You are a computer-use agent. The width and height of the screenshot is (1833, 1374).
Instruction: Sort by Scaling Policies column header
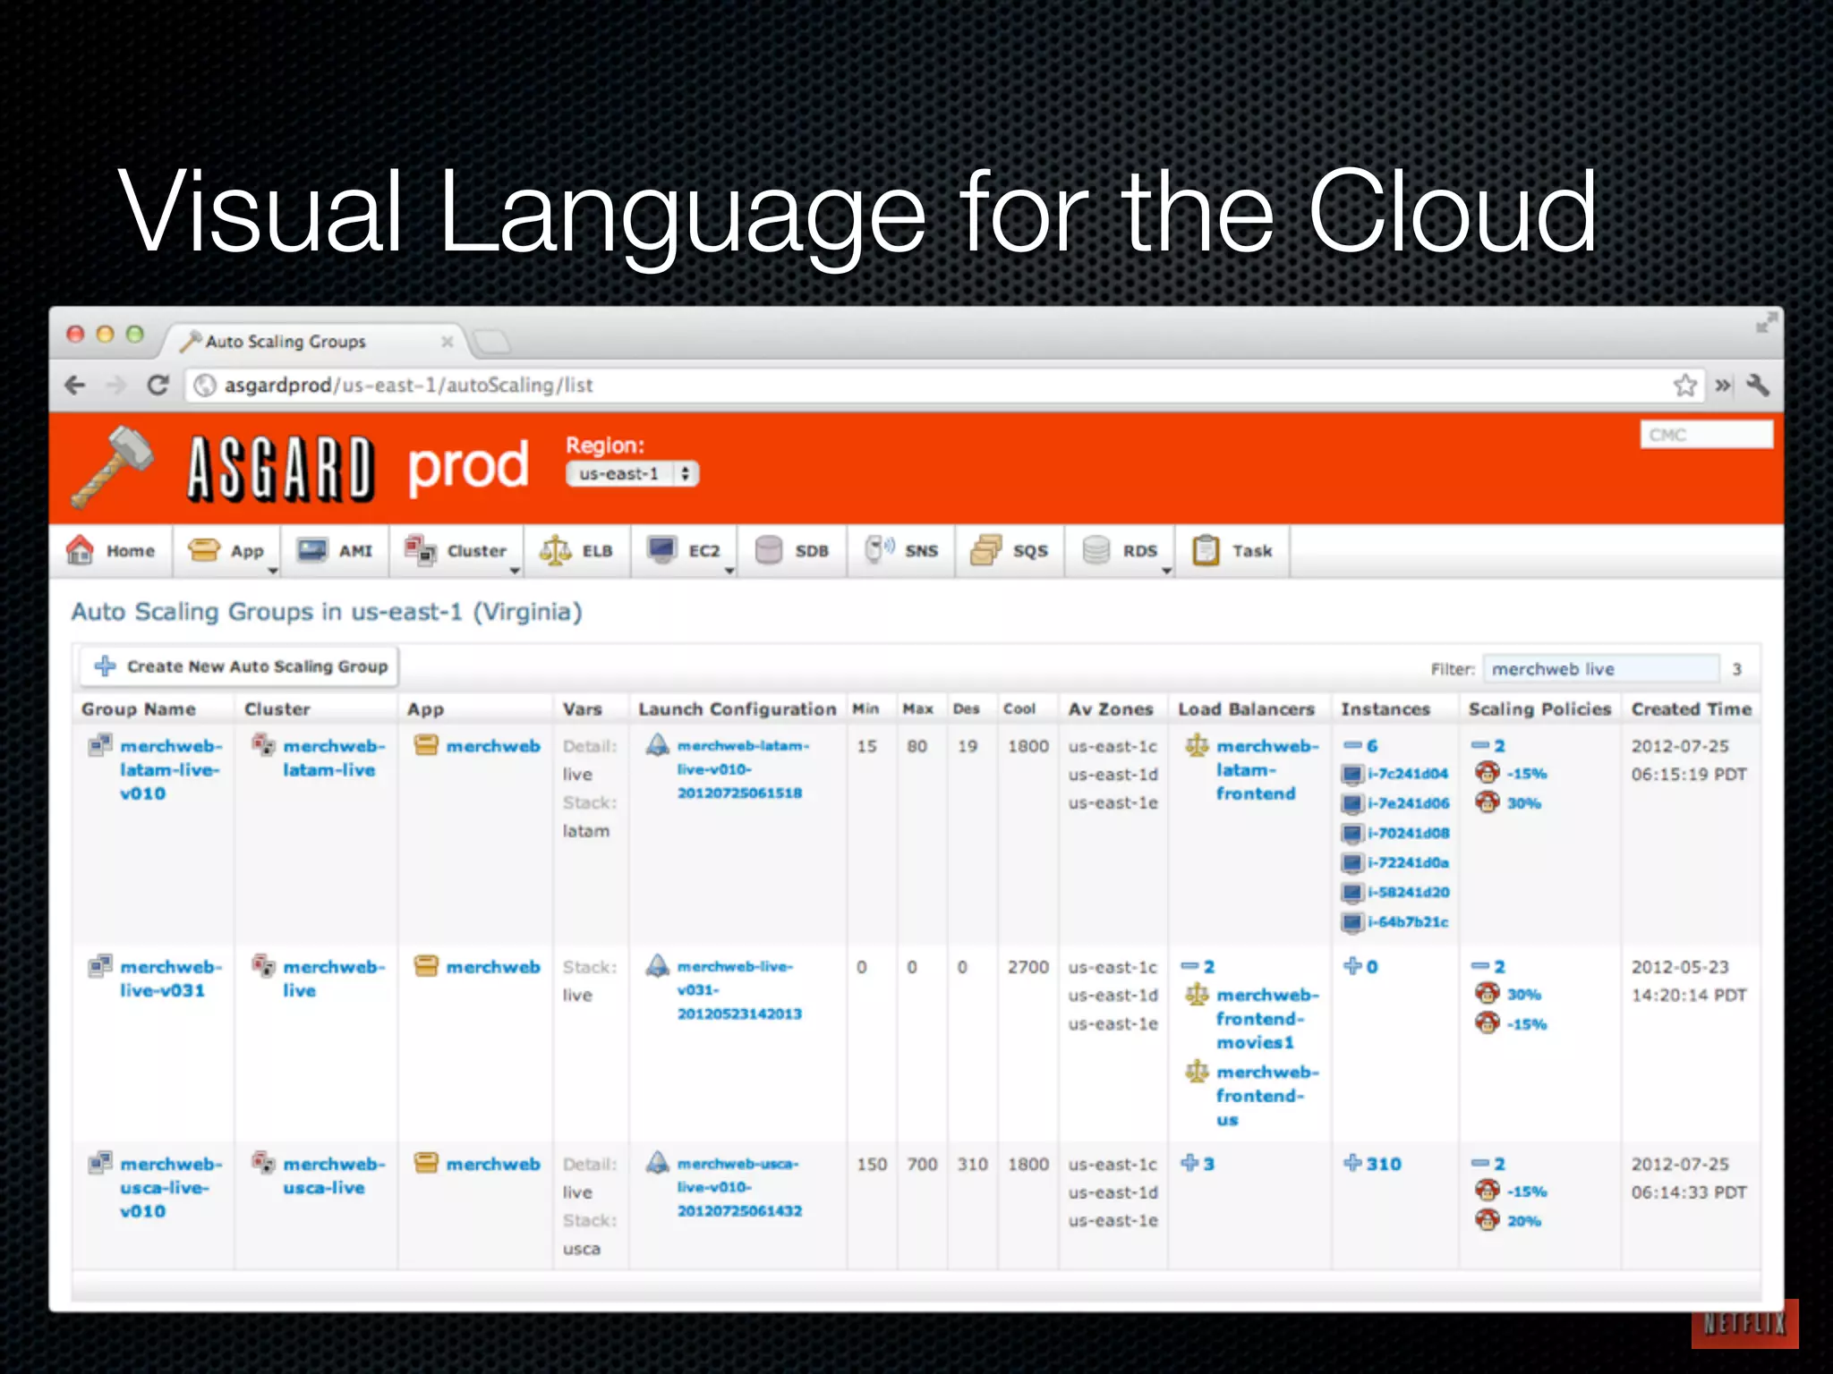1539,709
